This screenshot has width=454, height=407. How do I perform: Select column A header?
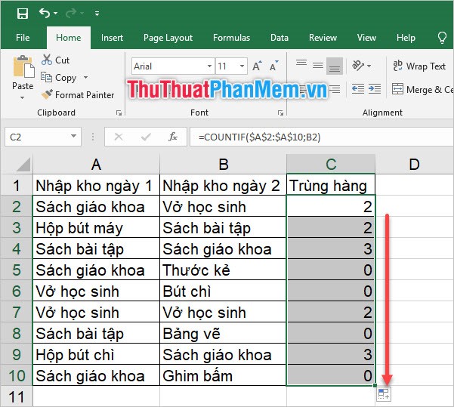tap(96, 164)
